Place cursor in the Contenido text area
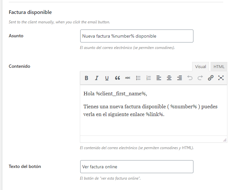240x190 pixels. tap(154, 110)
